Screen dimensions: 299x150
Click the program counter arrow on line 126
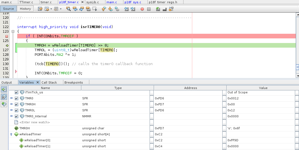(x=7, y=45)
